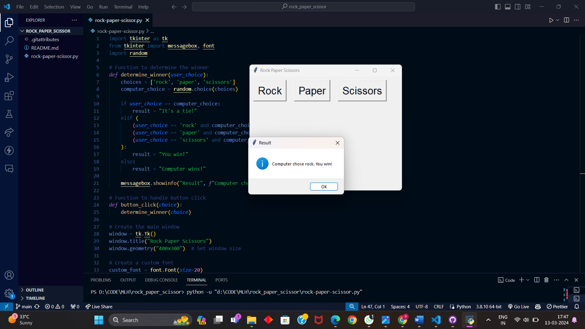The image size is (585, 329).
Task: Toggle the bottom panel layout
Action: coord(508,7)
